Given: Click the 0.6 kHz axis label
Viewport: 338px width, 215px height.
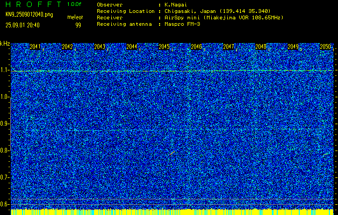Looking at the screenshot, I should click(4, 204).
